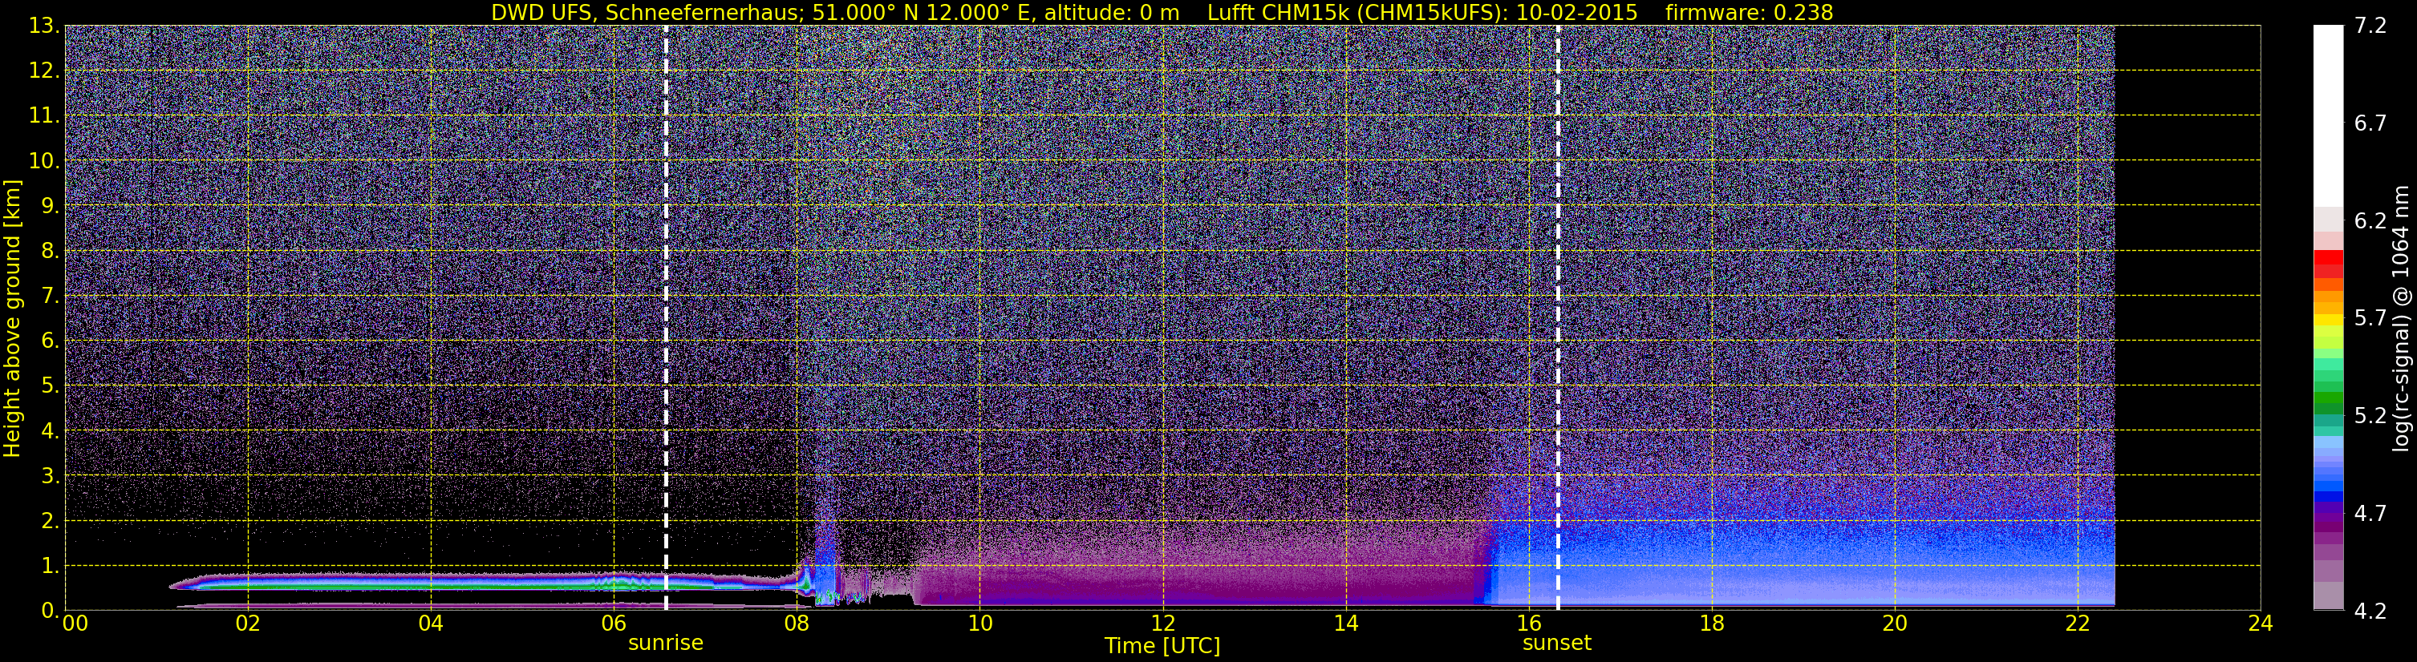The height and width of the screenshot is (662, 2417).
Task: Click the height axis tick label 6.
Action: tap(50, 341)
